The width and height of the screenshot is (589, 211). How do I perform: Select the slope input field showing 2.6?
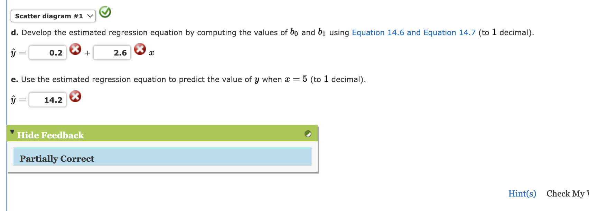coord(112,52)
